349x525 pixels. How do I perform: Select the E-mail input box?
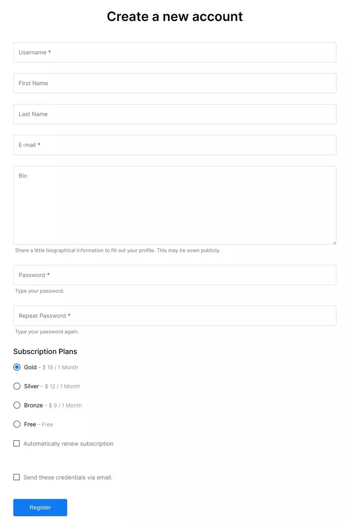coord(174,145)
